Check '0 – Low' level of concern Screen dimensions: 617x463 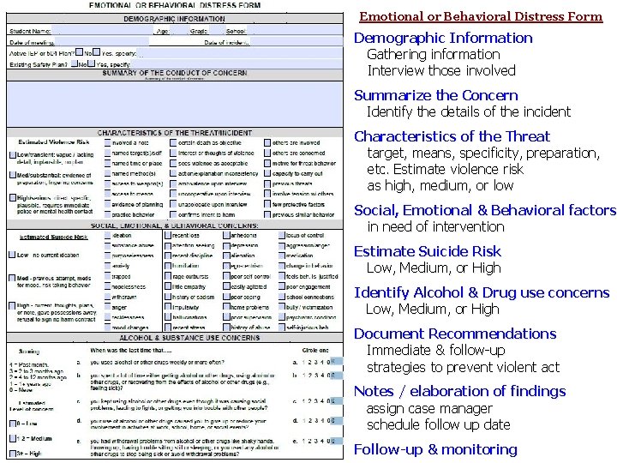[x=13, y=424]
